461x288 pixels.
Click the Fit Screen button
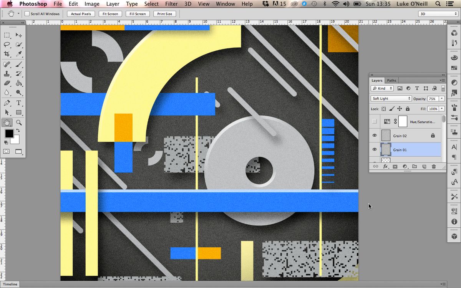click(110, 14)
